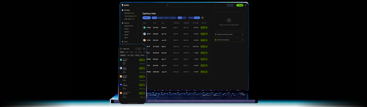367x107 pixels.
Task: Expand the Options resource center chevron
Action: click(x=242, y=34)
